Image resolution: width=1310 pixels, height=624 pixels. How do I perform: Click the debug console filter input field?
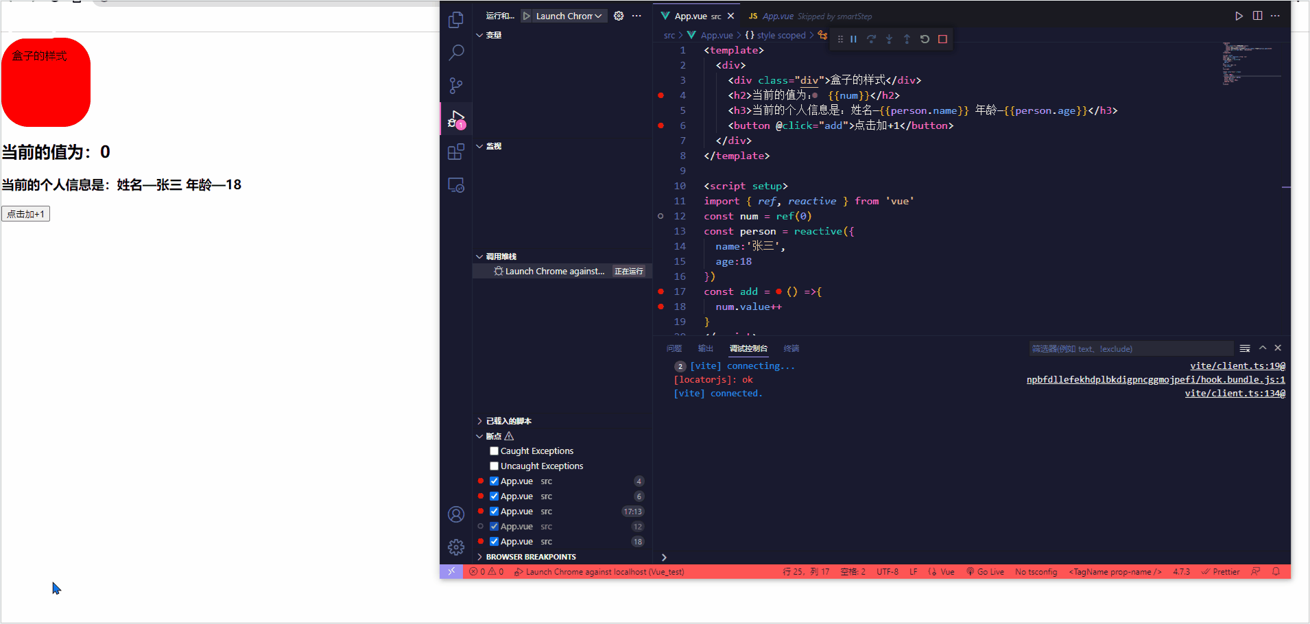pyautogui.click(x=1130, y=348)
